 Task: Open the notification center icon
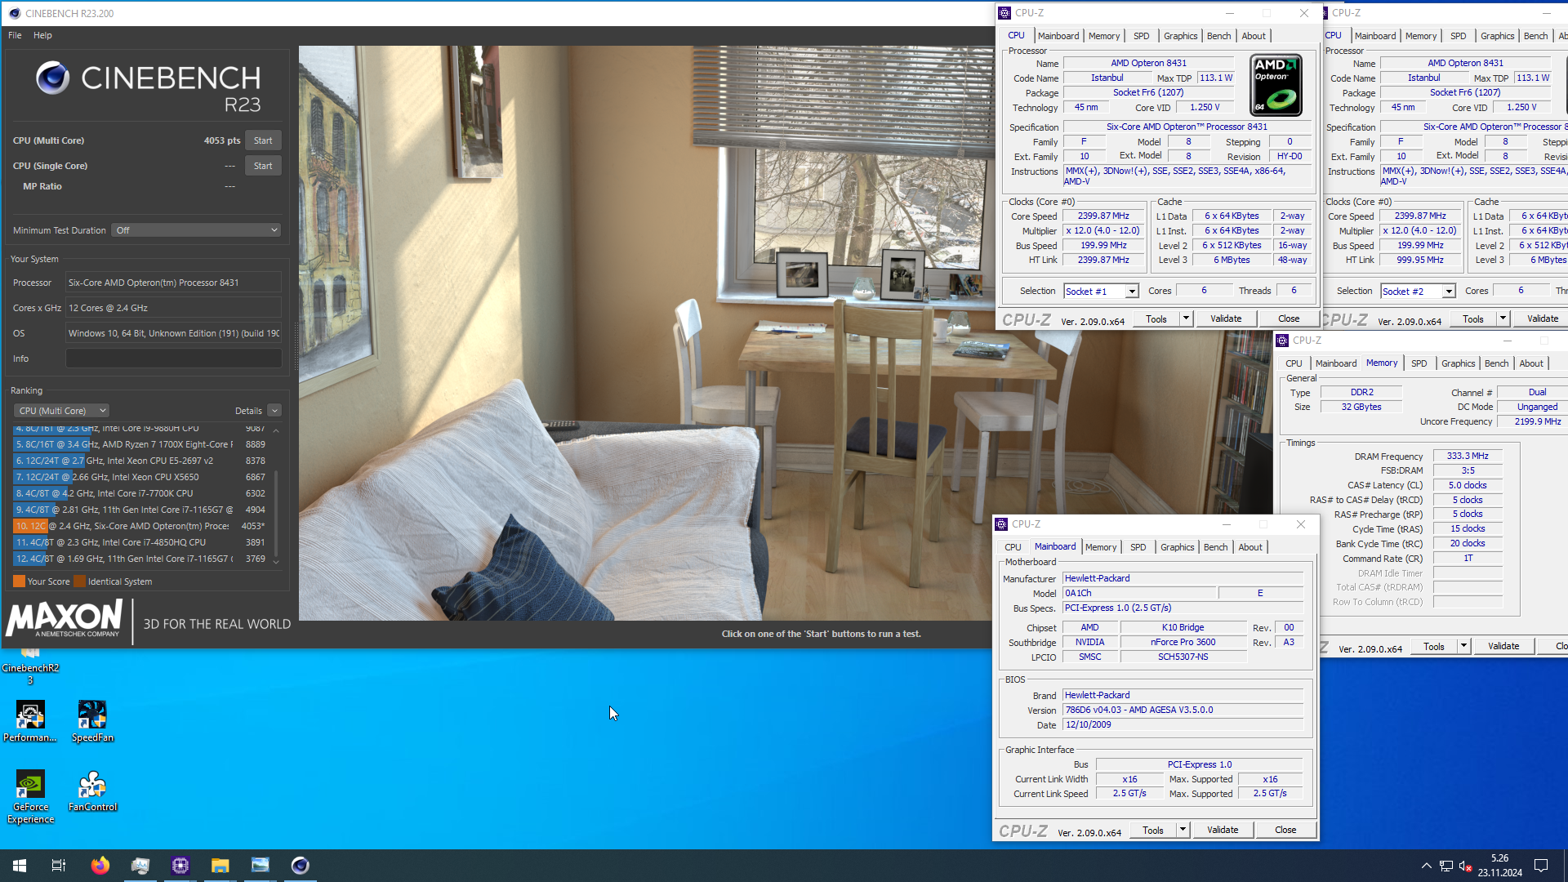pyautogui.click(x=1541, y=866)
